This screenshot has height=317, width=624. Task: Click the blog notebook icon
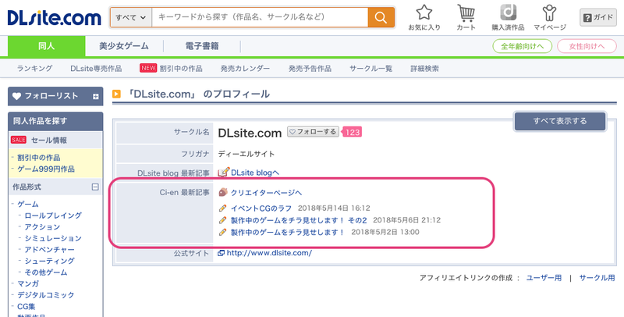[224, 172]
